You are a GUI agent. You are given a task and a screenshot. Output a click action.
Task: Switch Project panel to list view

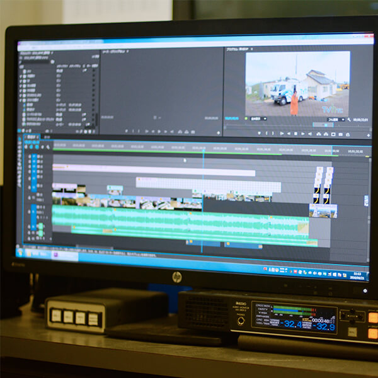(20, 130)
